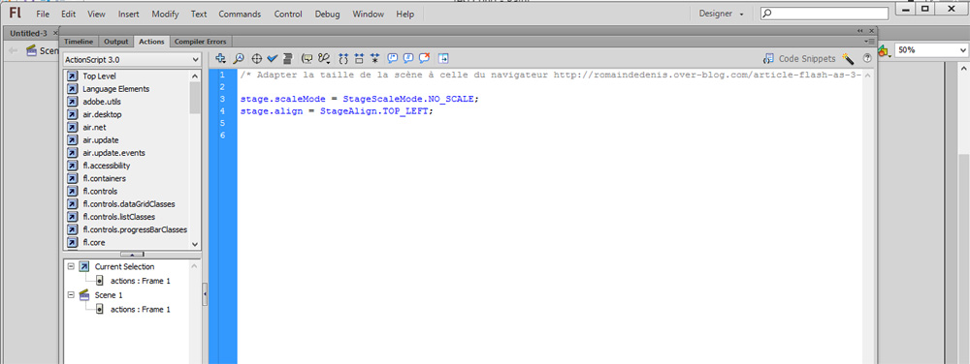Open the Edit menu
The image size is (970, 364).
pyautogui.click(x=69, y=14)
